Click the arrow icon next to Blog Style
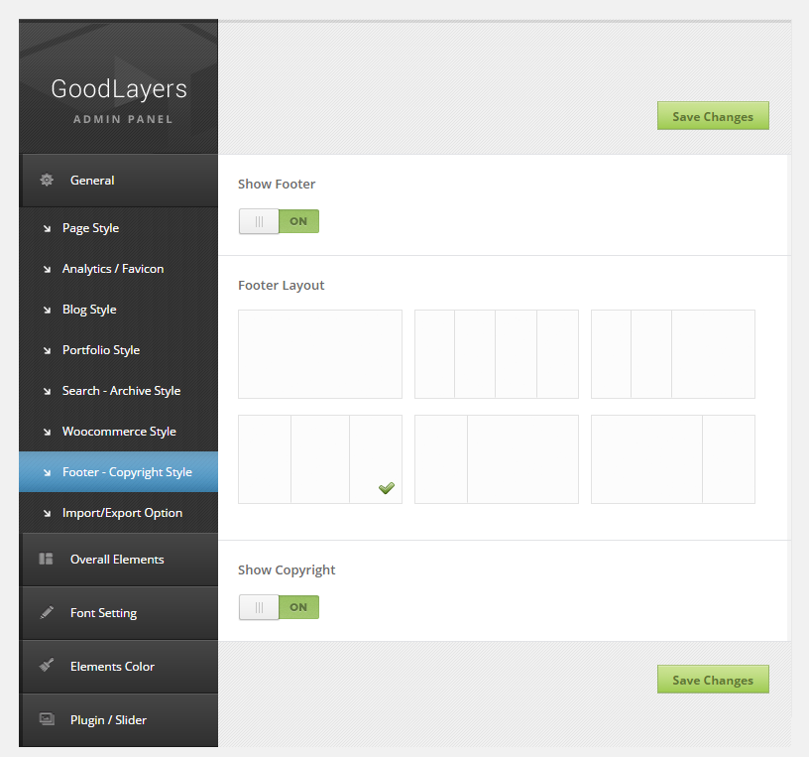This screenshot has height=757, width=809. (47, 310)
